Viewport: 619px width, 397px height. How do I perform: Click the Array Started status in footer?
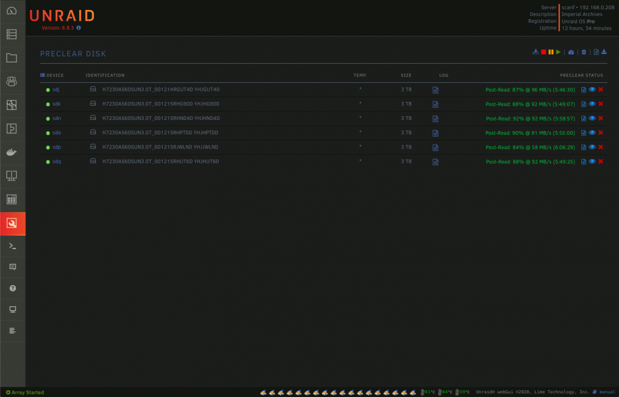click(25, 392)
